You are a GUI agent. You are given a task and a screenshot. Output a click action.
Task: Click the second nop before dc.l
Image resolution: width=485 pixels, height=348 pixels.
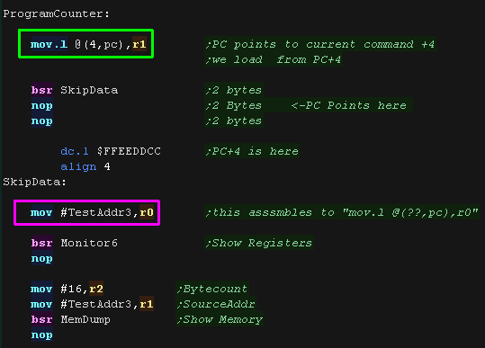point(41,120)
